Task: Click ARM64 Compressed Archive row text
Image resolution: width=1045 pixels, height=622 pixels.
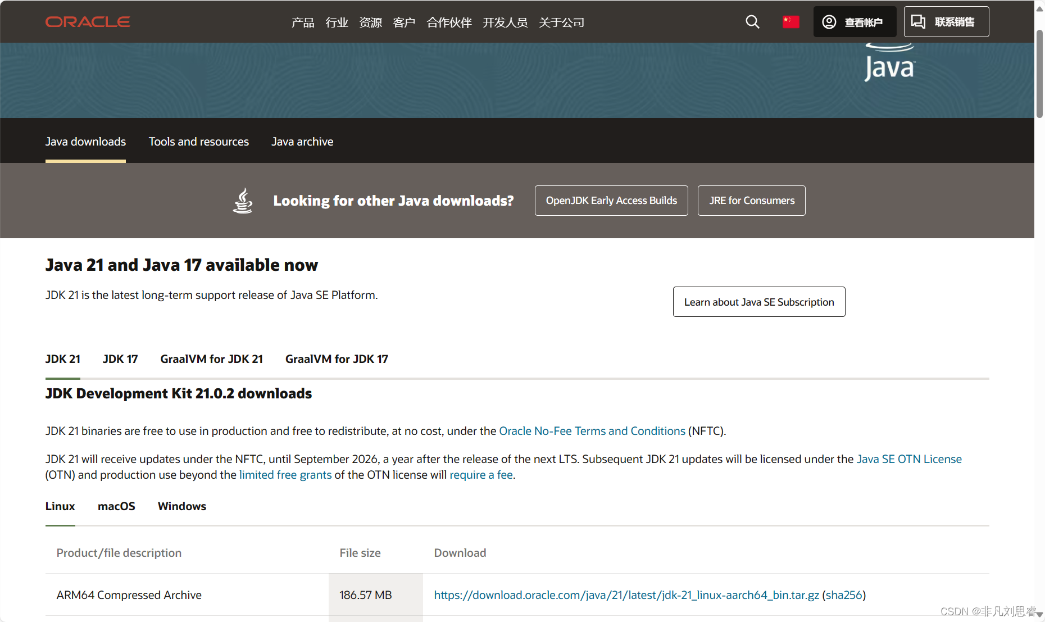Action: pos(129,595)
